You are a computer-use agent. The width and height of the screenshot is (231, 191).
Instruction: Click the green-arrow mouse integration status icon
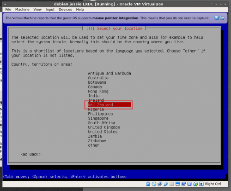tap(195, 184)
